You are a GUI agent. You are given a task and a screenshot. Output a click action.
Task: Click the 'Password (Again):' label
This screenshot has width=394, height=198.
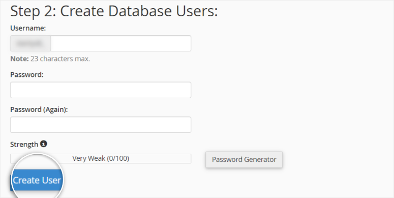pos(39,110)
